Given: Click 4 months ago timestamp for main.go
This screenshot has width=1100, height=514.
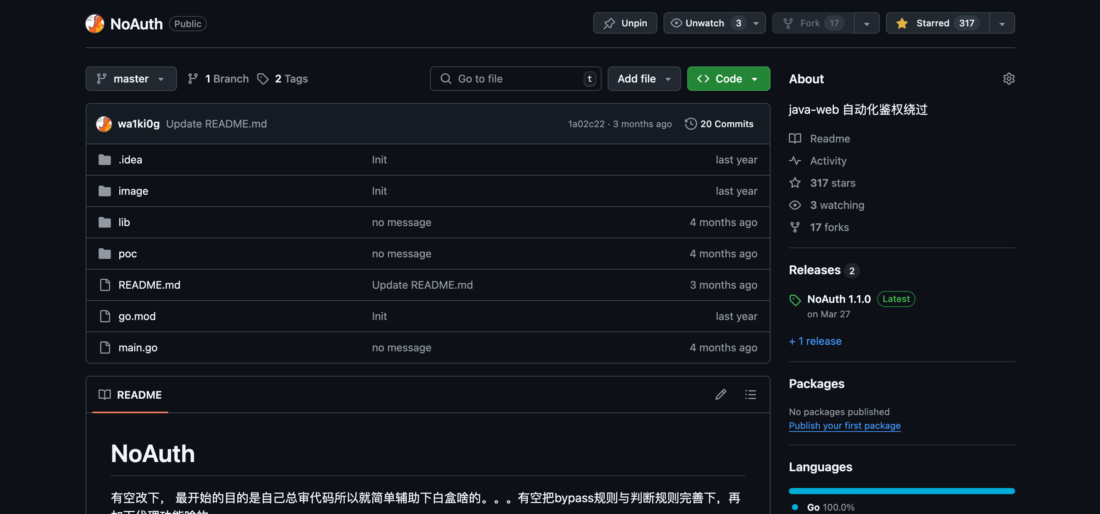Looking at the screenshot, I should coord(724,348).
